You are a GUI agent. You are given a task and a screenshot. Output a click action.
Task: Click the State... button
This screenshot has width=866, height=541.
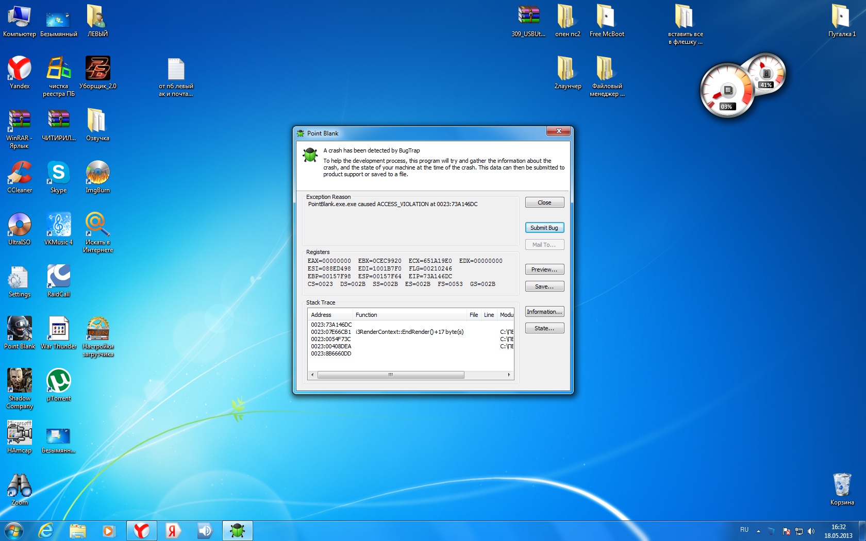(x=544, y=328)
